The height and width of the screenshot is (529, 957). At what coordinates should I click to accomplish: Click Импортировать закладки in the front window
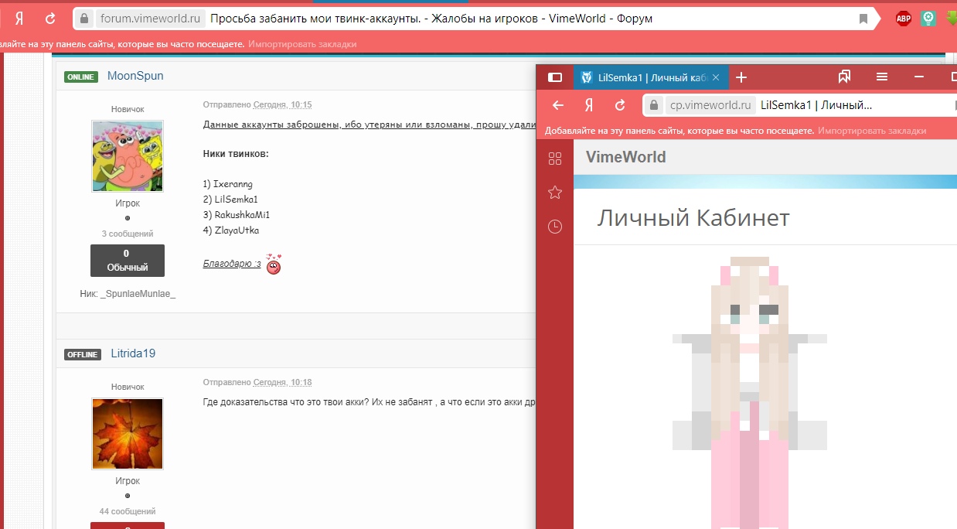pos(872,131)
